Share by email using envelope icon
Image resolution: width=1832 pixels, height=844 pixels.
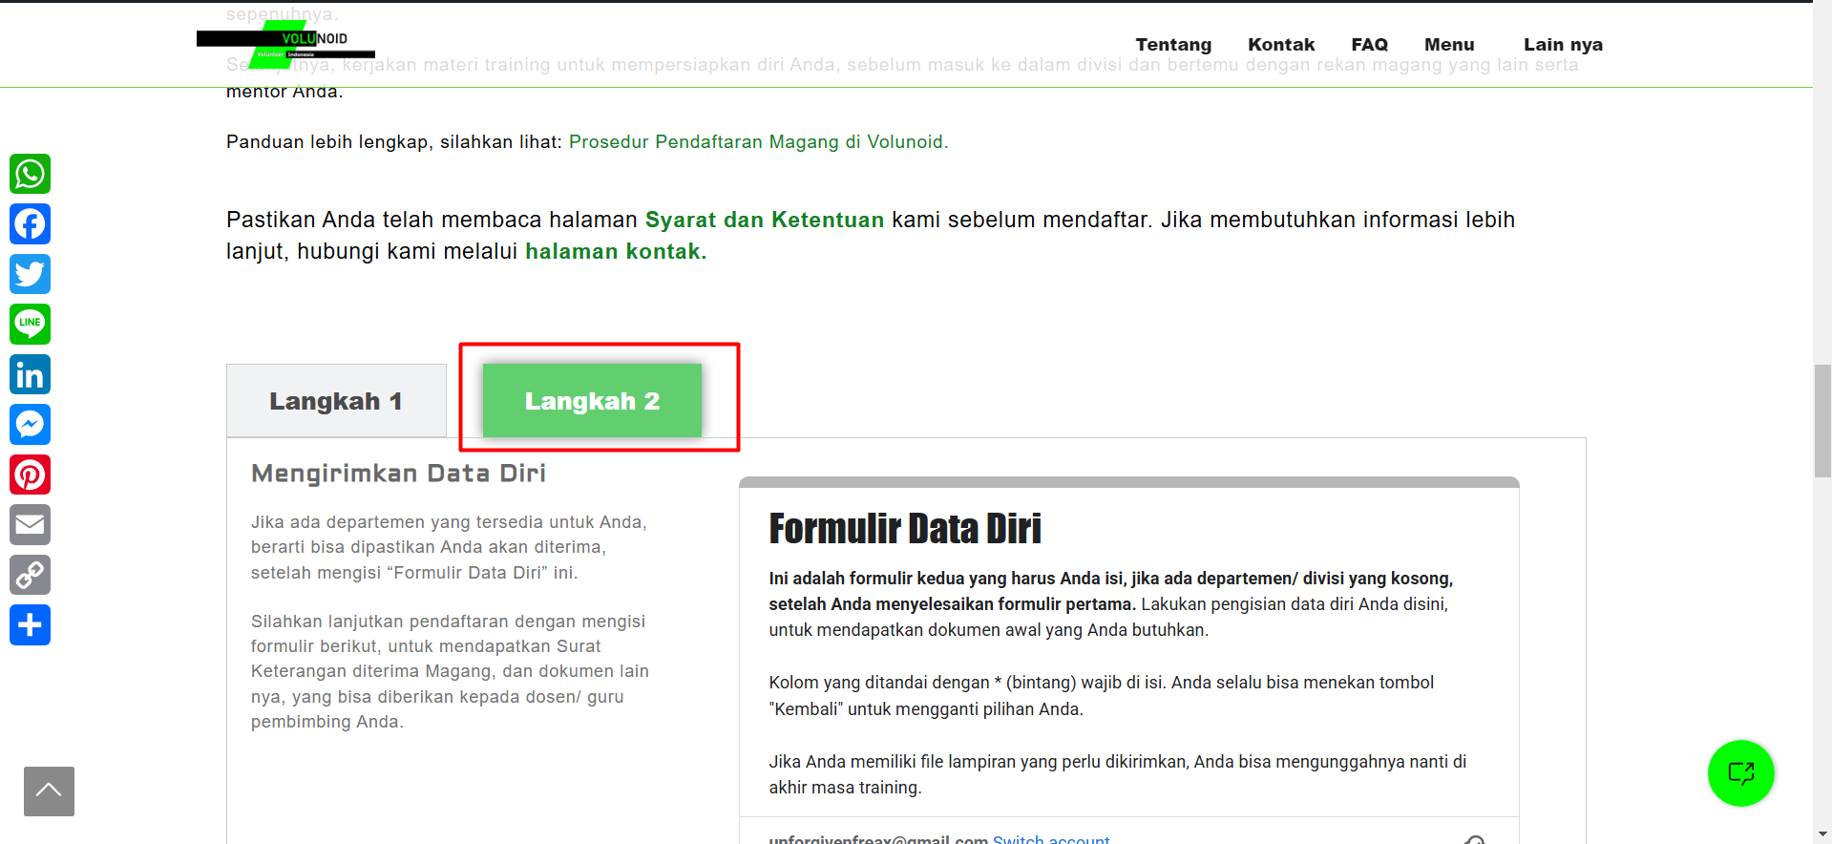[x=30, y=525]
